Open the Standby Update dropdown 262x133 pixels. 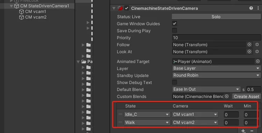point(217,75)
